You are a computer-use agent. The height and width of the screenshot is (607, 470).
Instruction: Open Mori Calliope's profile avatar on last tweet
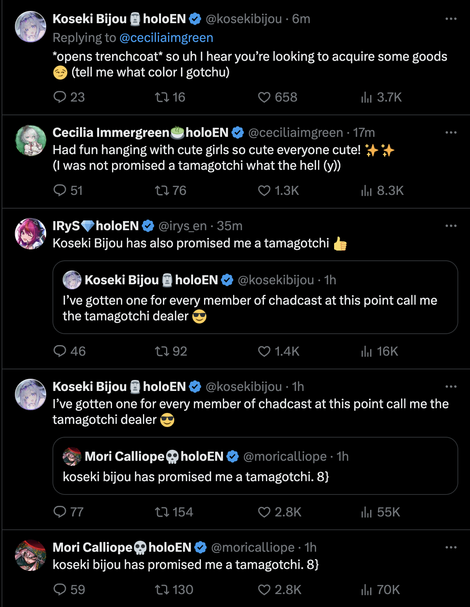click(31, 555)
